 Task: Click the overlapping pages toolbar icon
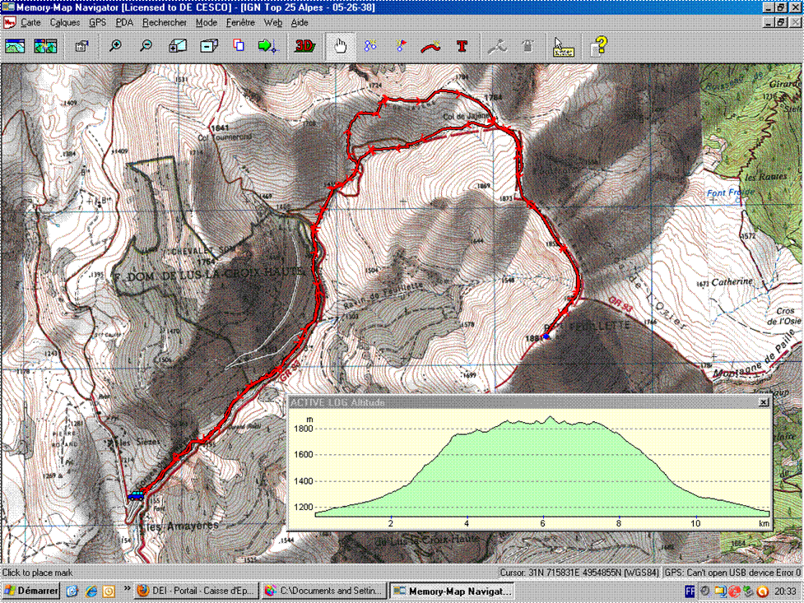tap(239, 45)
